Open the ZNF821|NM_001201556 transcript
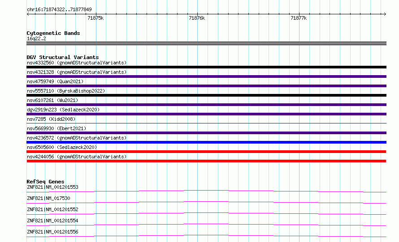 pos(52,232)
